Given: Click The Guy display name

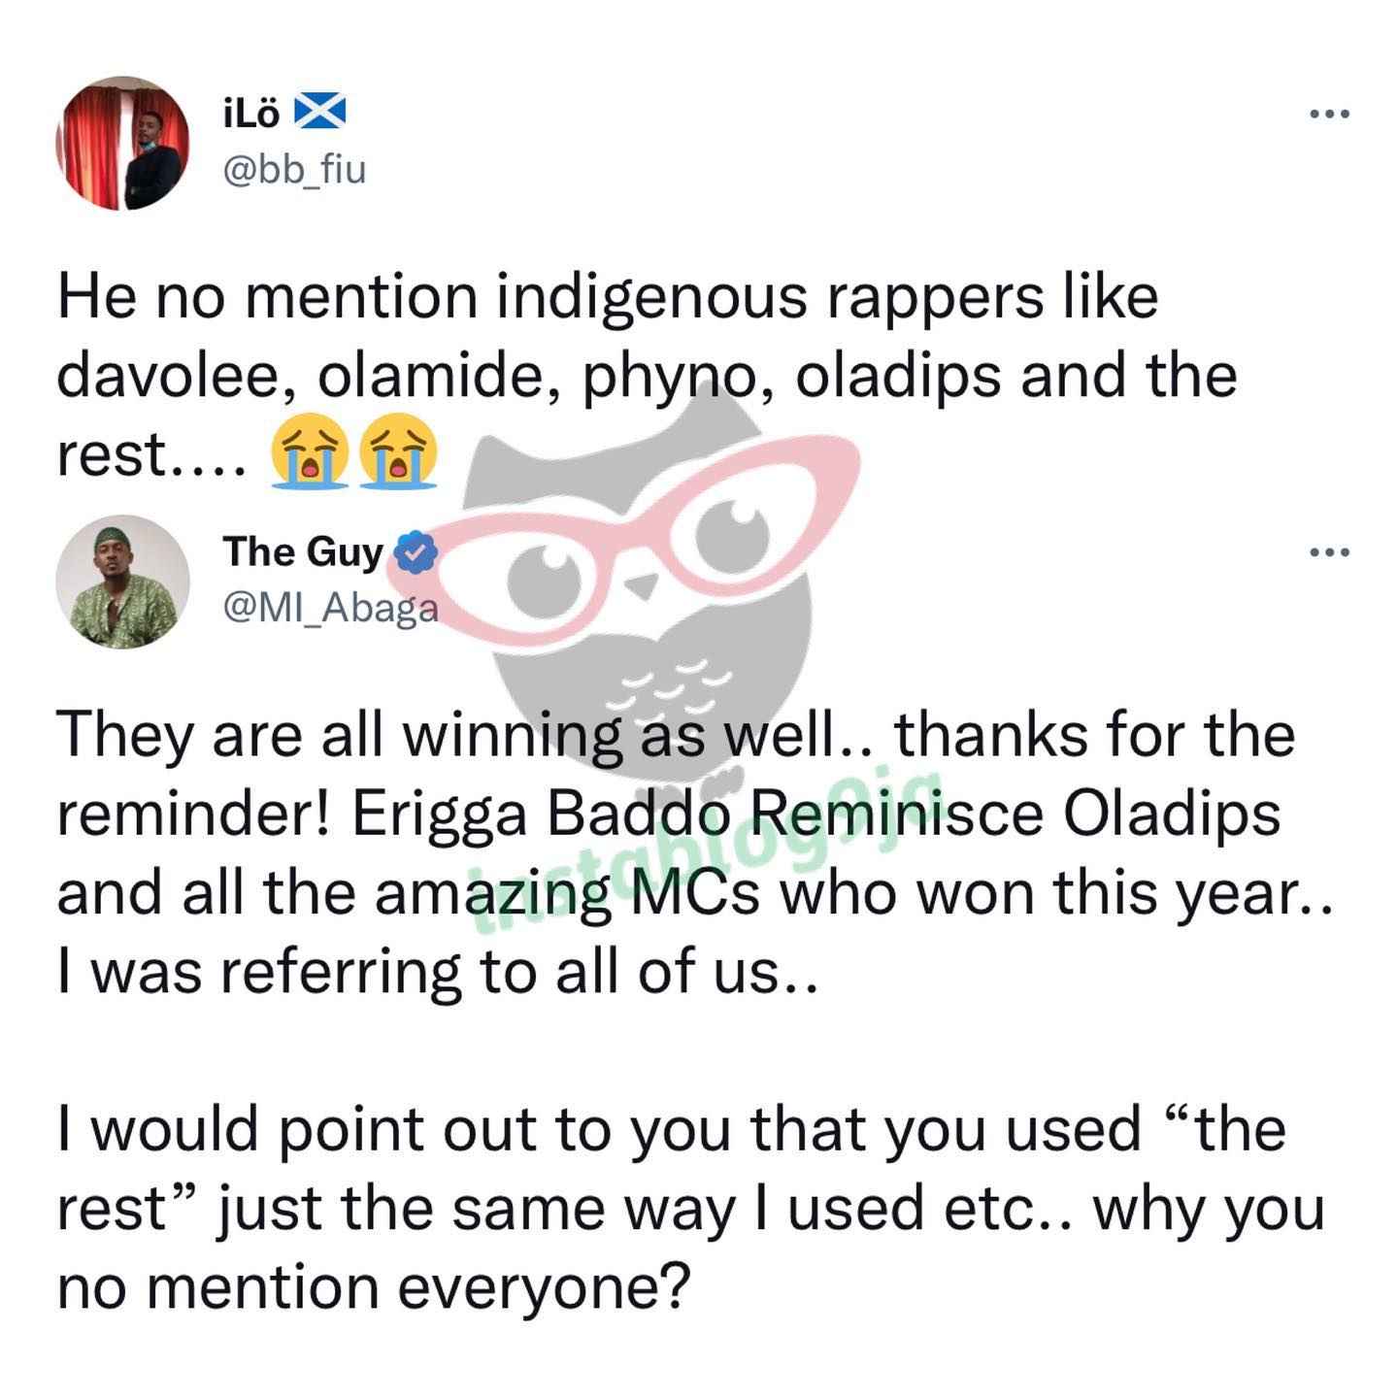Looking at the screenshot, I should [x=303, y=552].
